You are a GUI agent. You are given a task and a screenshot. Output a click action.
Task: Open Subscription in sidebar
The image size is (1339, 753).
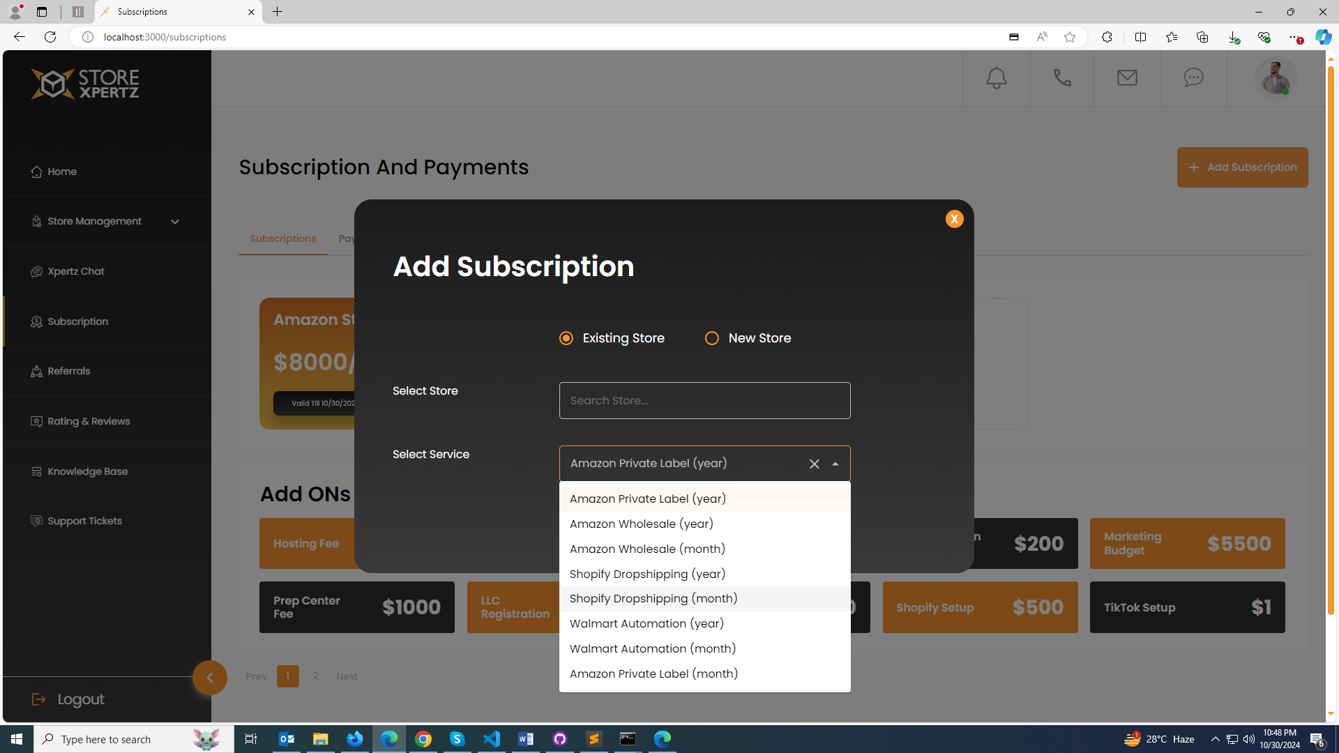tap(107, 321)
